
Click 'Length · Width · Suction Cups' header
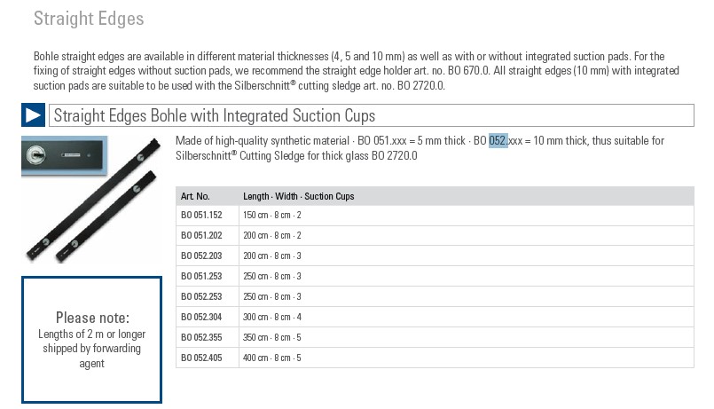(x=299, y=196)
